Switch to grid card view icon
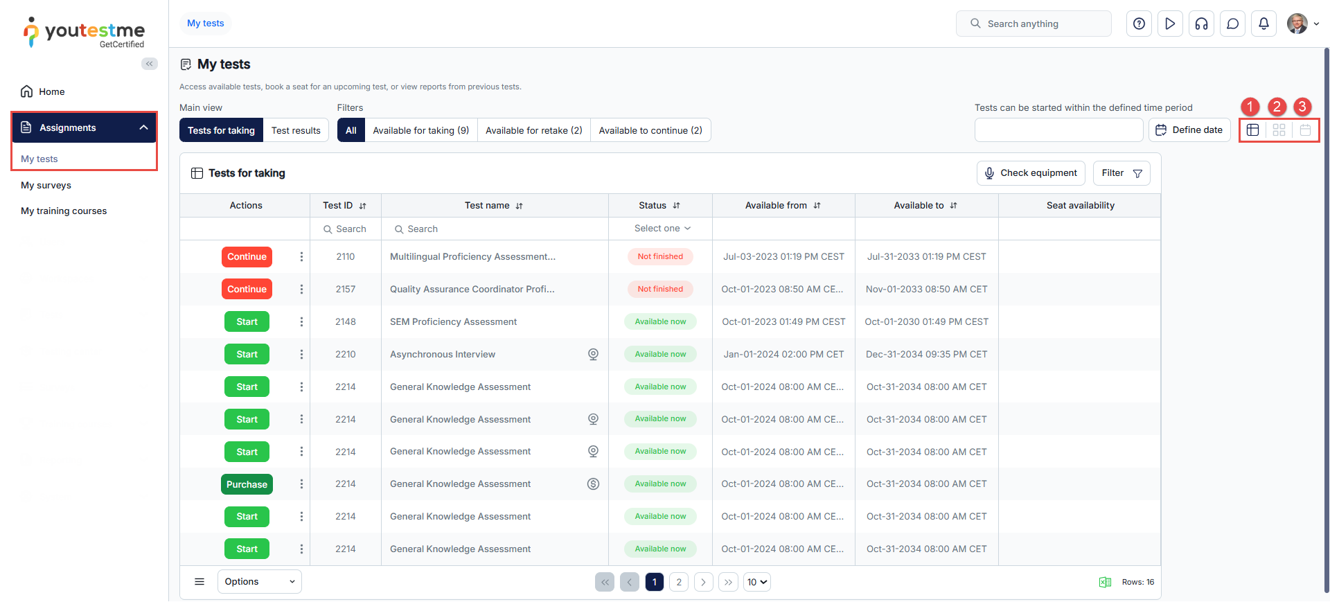This screenshot has height=602, width=1330. (x=1279, y=130)
